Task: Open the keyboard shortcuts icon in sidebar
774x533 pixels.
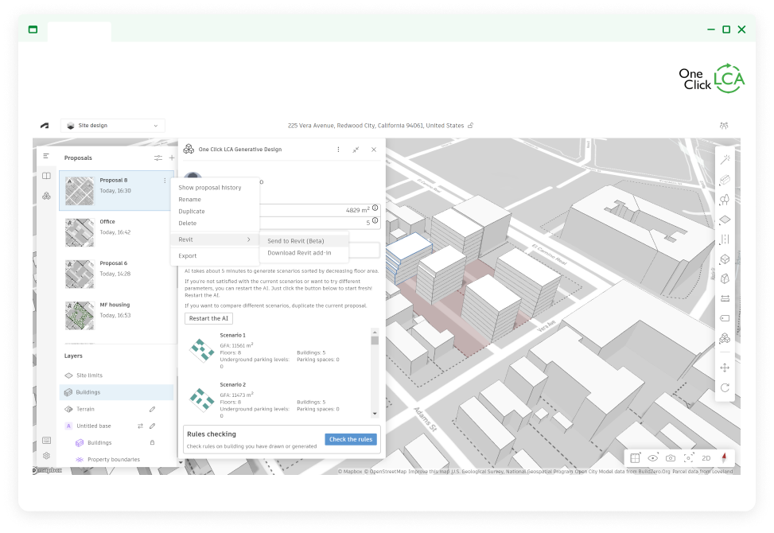Action: click(x=46, y=440)
